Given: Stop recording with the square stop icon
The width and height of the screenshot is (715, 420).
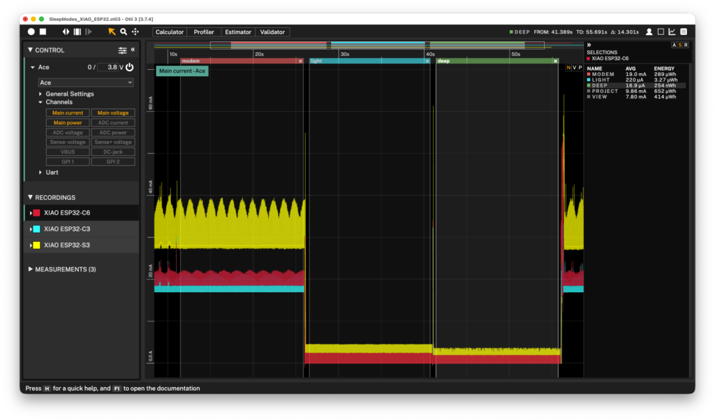Looking at the screenshot, I should pyautogui.click(x=43, y=31).
